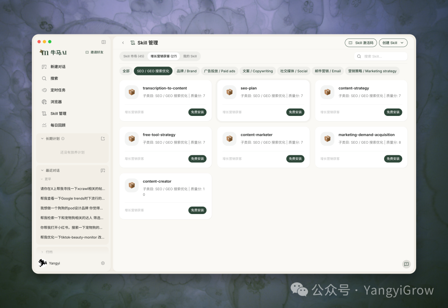Click the Skill 管理 header icon
This screenshot has width=448, height=308.
[x=133, y=43]
